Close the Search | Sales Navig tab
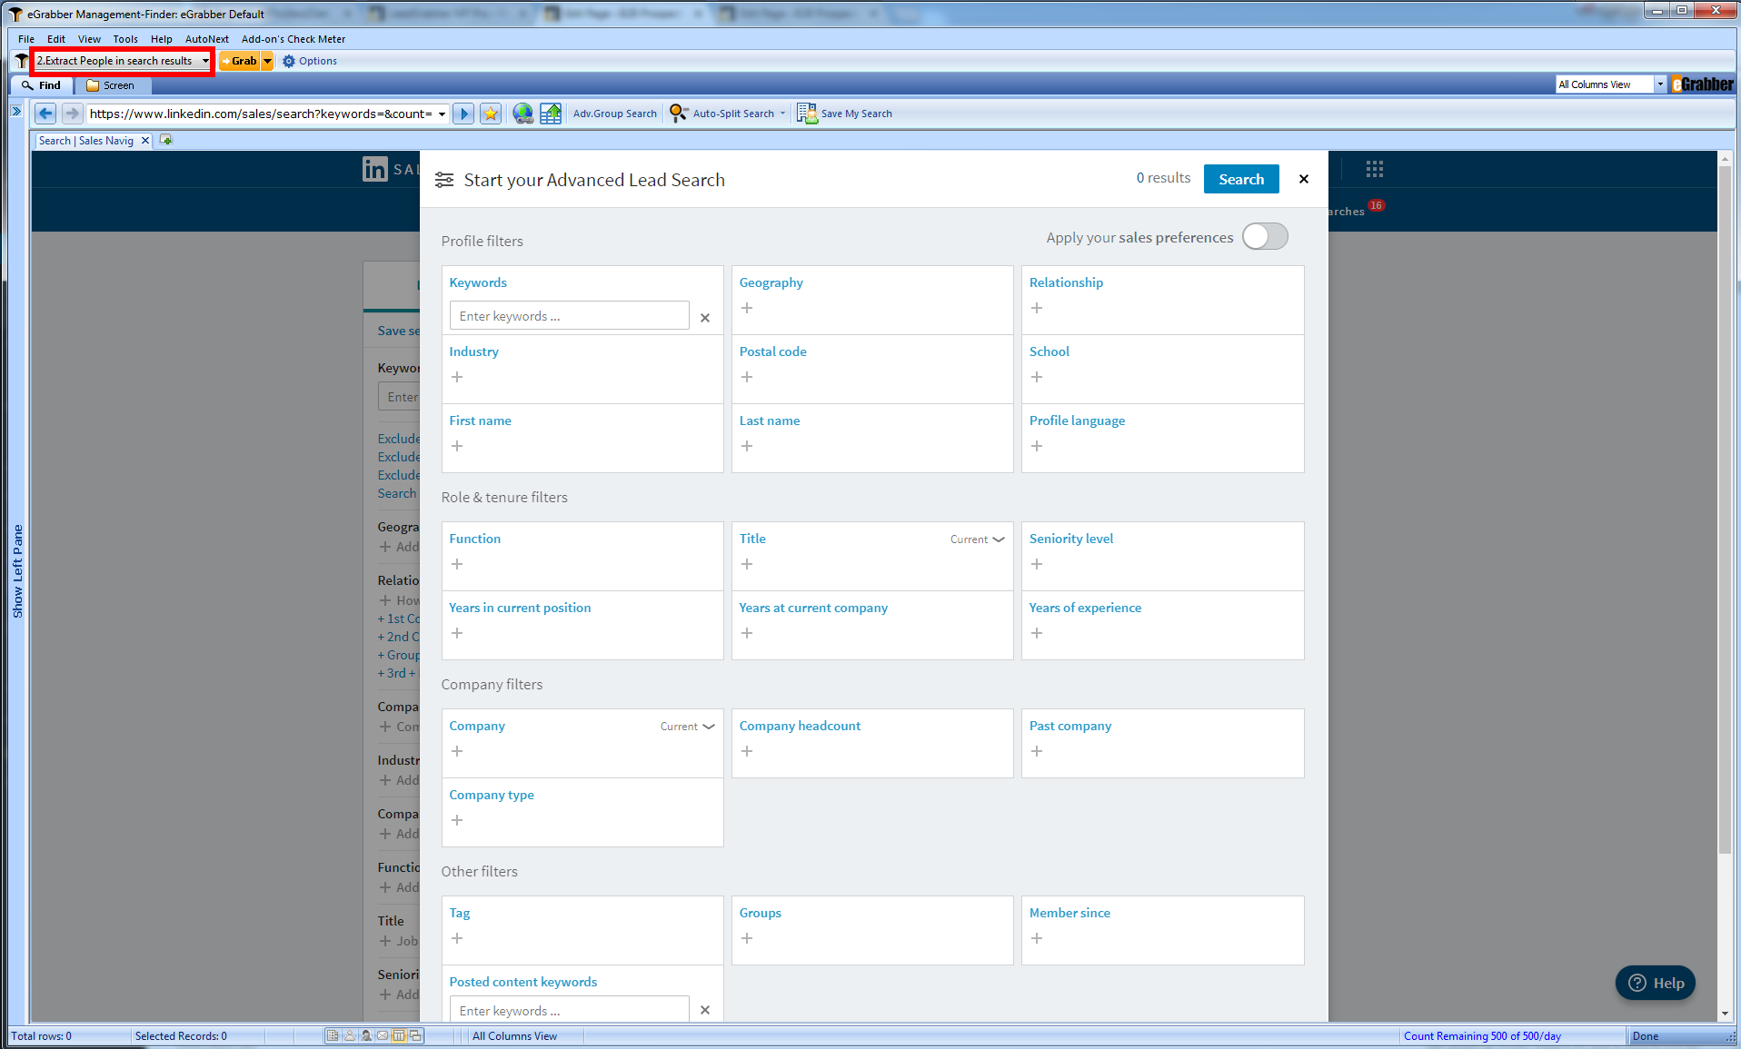 [144, 141]
